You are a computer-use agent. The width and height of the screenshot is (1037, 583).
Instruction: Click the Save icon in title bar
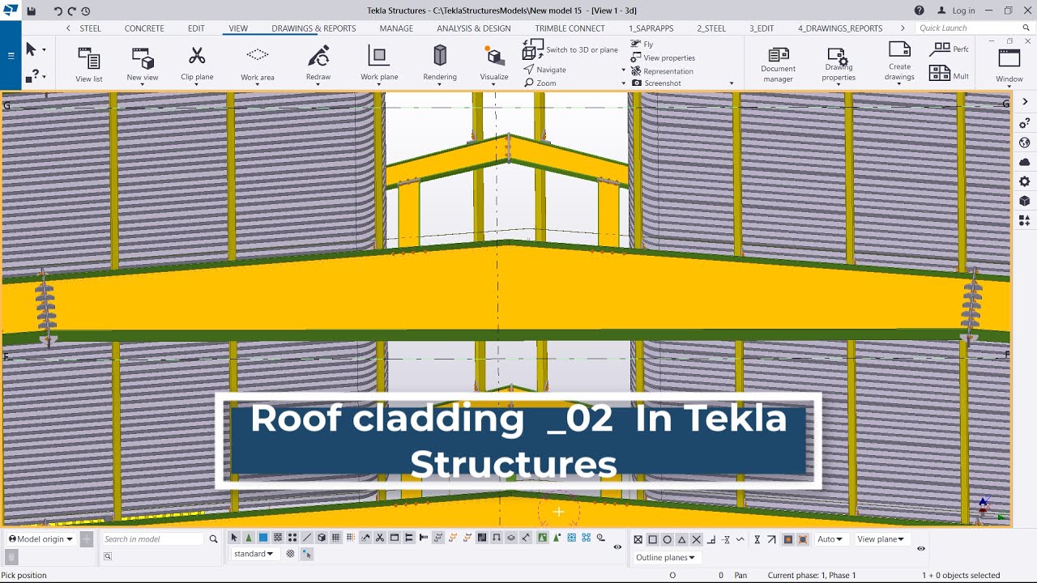tap(31, 11)
